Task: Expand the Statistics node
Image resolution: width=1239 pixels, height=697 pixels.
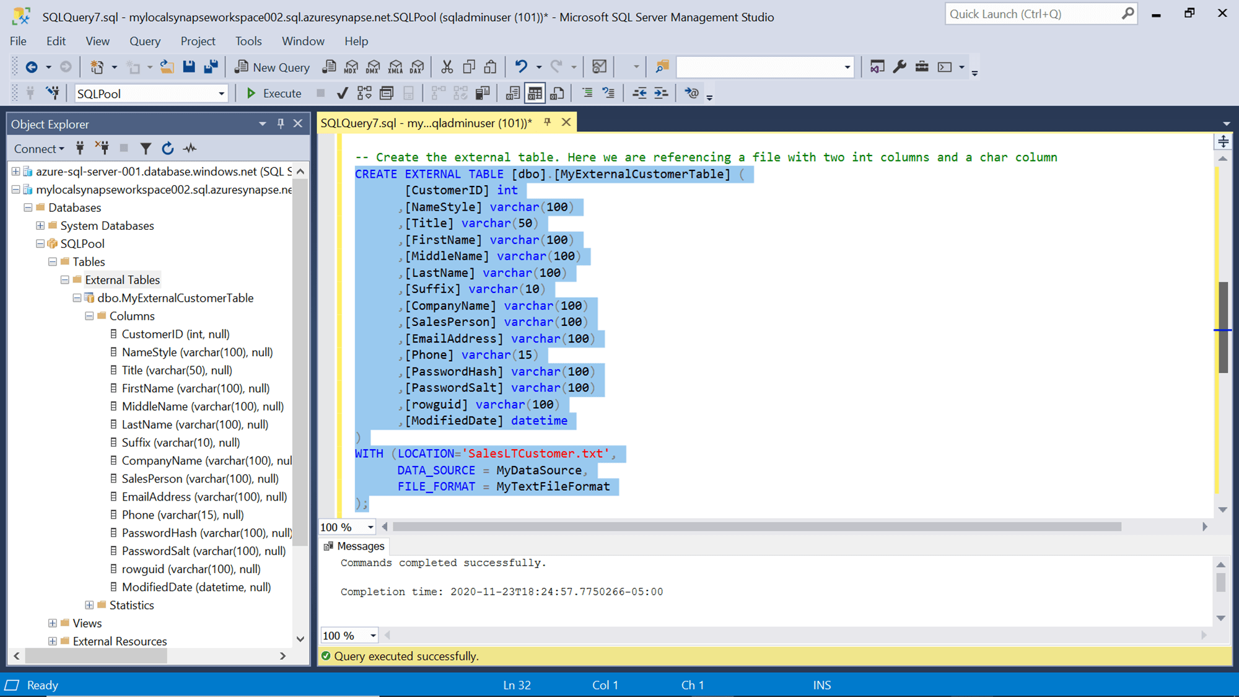Action: pos(89,605)
